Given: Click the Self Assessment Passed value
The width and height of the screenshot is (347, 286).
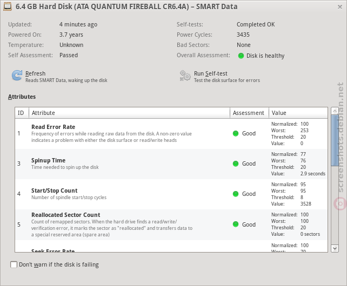Looking at the screenshot, I should point(69,55).
